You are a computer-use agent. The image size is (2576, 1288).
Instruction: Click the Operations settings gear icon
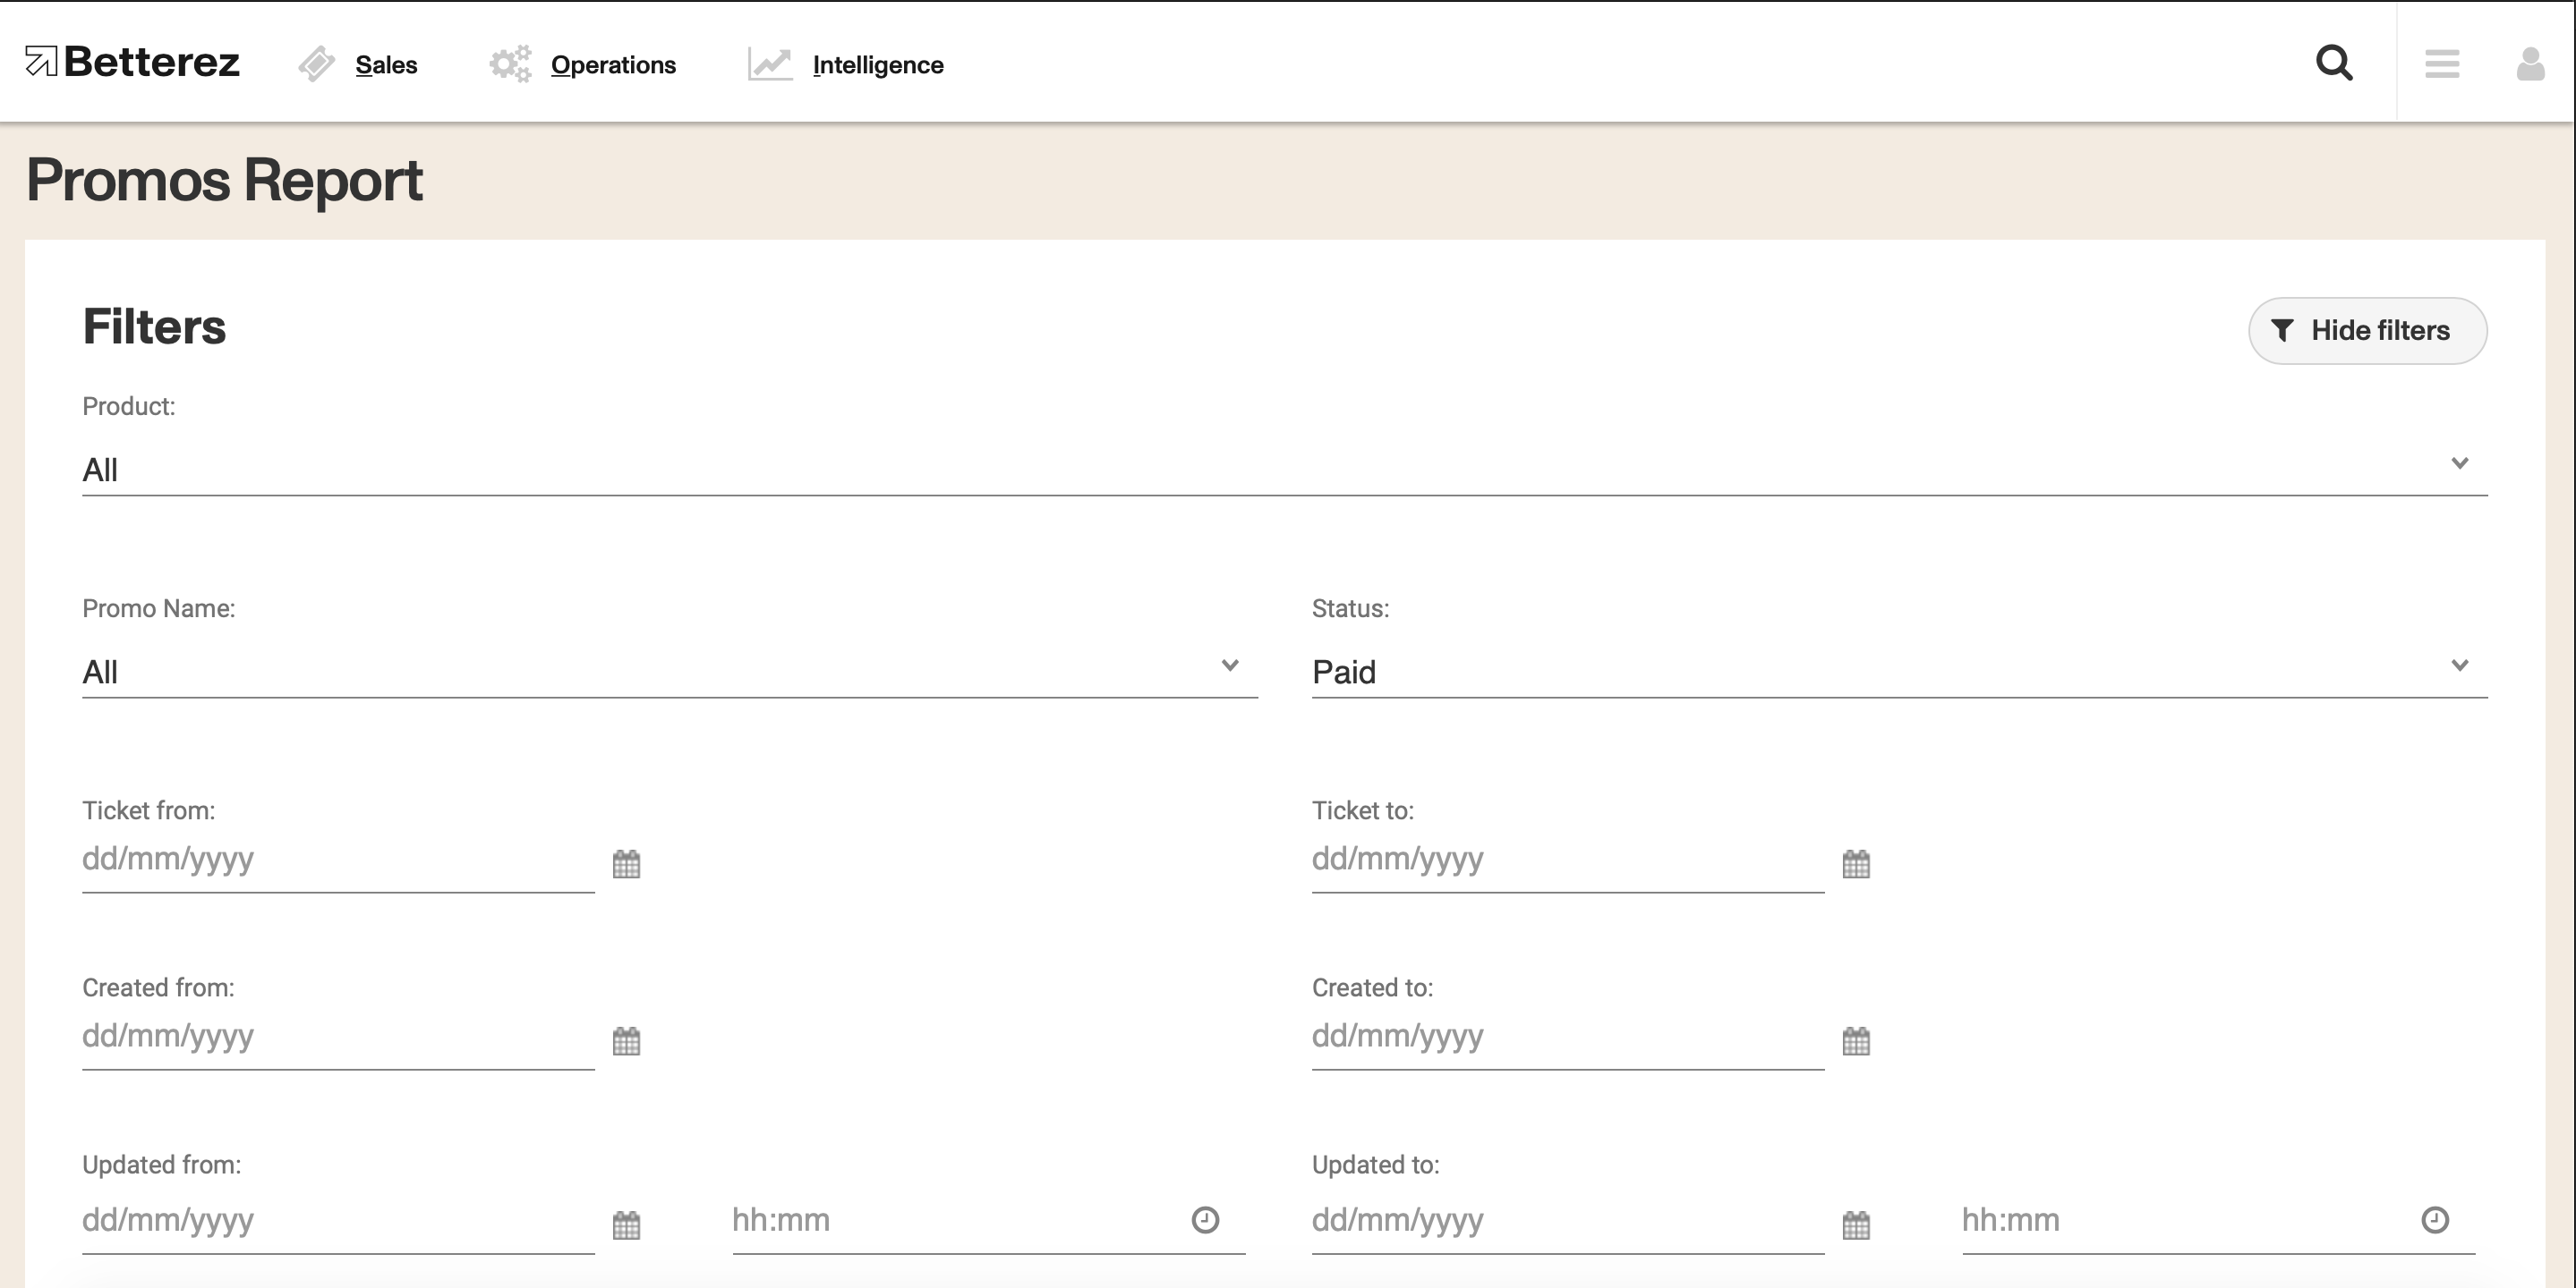coord(508,64)
